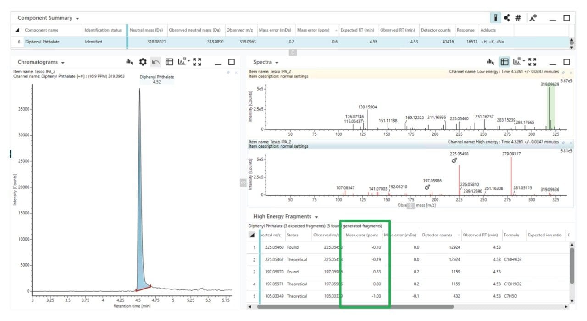
Task: Minimize the Spectra panel
Action: pos(553,64)
